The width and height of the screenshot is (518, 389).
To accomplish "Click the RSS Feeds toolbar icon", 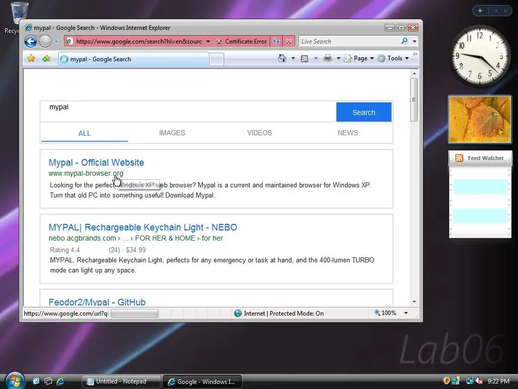I will tap(304, 59).
